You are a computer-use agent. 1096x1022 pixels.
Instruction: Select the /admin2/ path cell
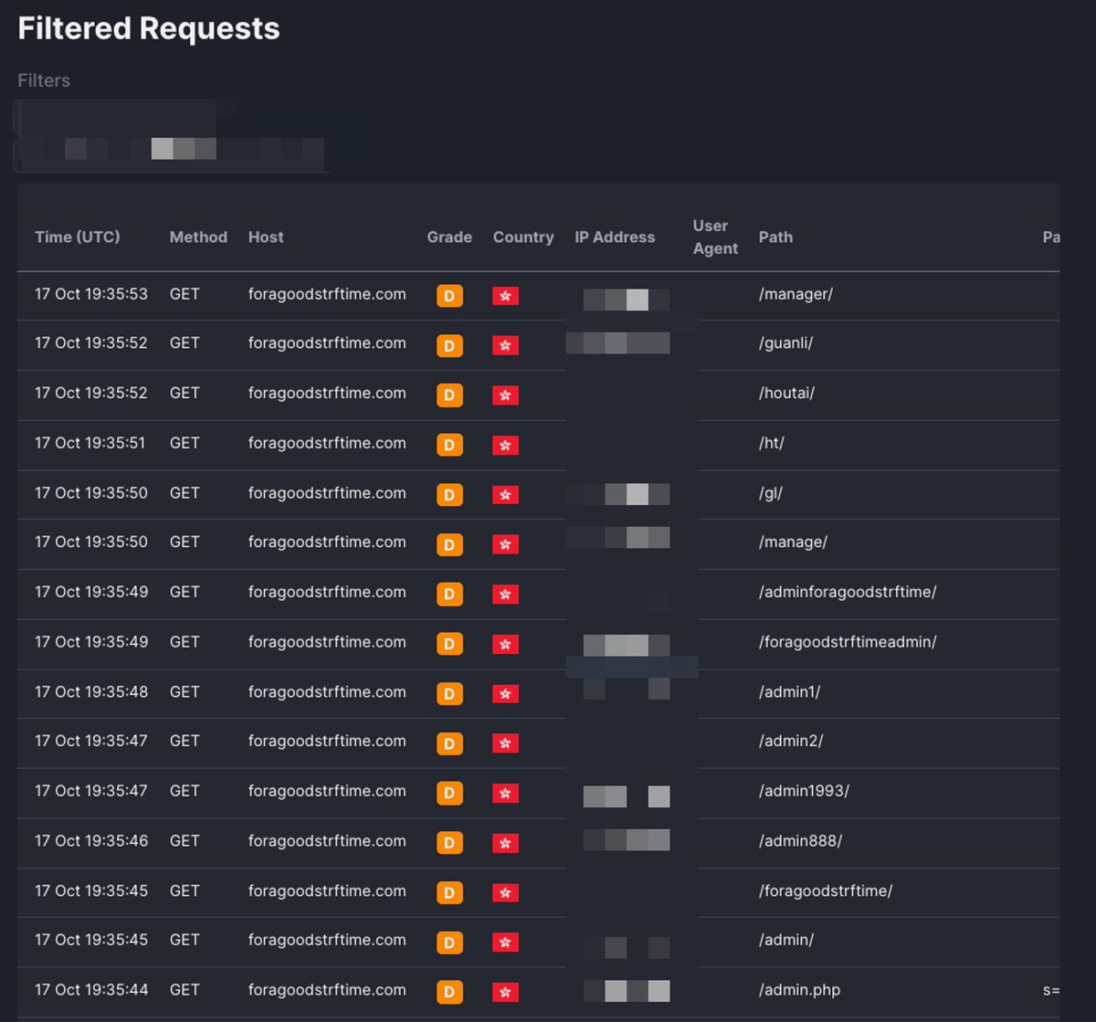coord(791,741)
